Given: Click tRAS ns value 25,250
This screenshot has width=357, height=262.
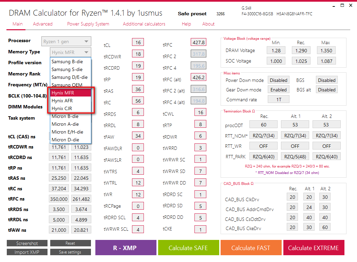Looking at the screenshot, I should pyautogui.click(x=59, y=178).
